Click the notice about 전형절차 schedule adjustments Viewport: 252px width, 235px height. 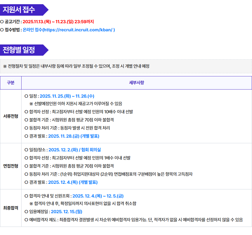point(76,66)
